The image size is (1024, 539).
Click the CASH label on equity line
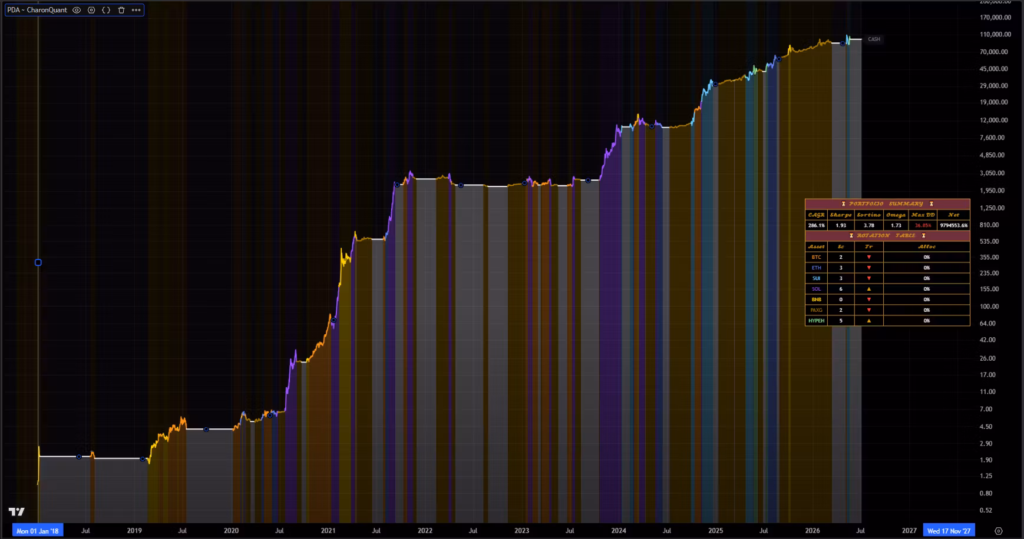tap(874, 39)
